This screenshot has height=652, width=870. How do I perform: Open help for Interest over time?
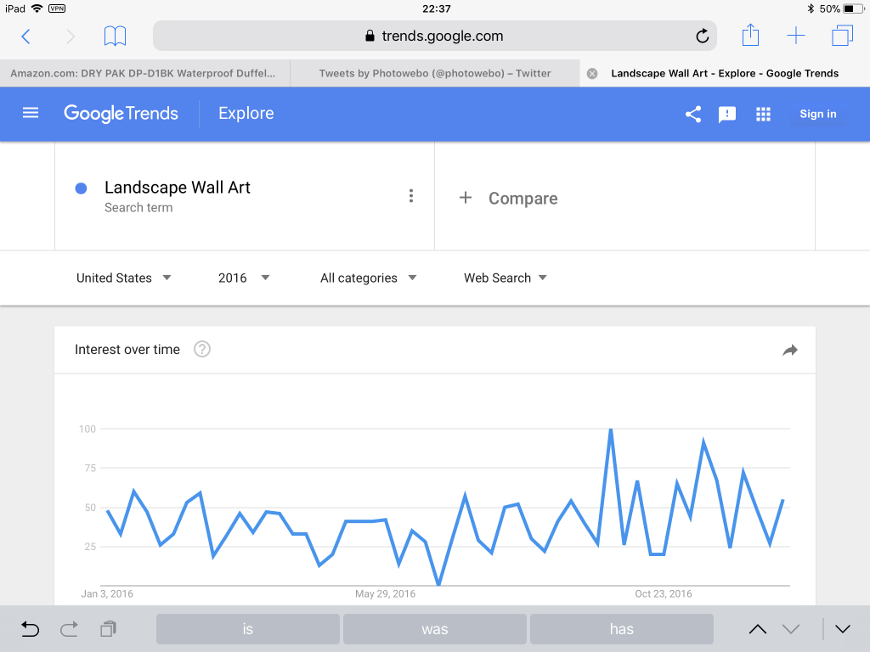click(x=202, y=349)
